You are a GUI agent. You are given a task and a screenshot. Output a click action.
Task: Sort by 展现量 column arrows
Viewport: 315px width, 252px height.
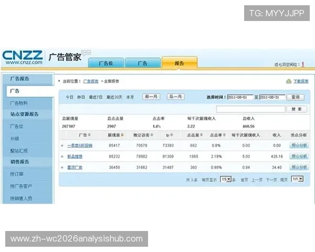click(122, 135)
